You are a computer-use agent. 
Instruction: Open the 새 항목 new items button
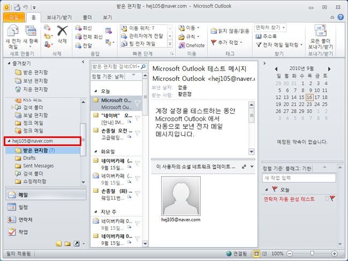(31, 37)
